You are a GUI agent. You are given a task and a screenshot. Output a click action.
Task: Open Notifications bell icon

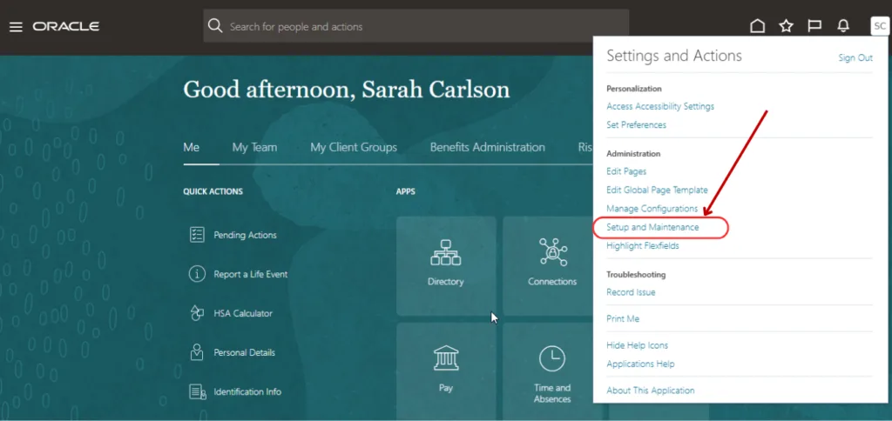[x=843, y=27]
